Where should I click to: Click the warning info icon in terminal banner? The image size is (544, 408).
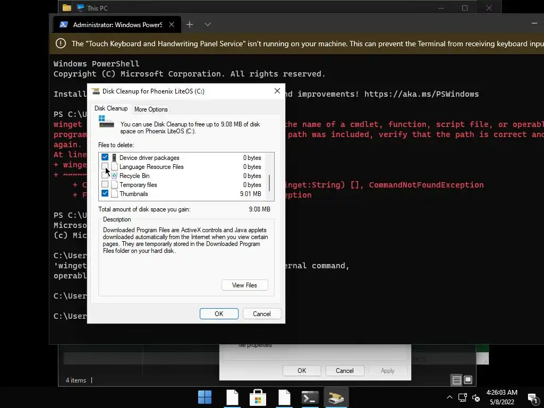coord(61,44)
